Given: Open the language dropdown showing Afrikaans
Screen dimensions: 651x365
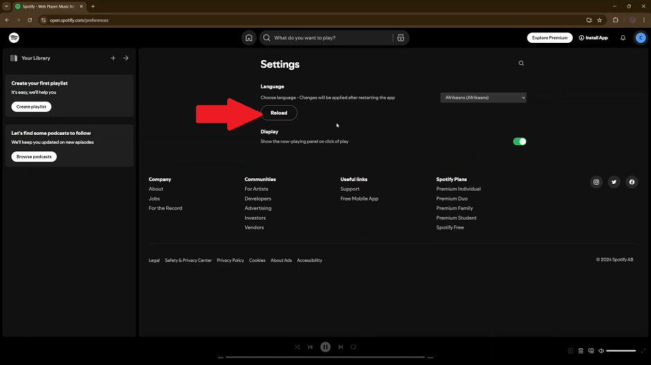Looking at the screenshot, I should click(483, 97).
